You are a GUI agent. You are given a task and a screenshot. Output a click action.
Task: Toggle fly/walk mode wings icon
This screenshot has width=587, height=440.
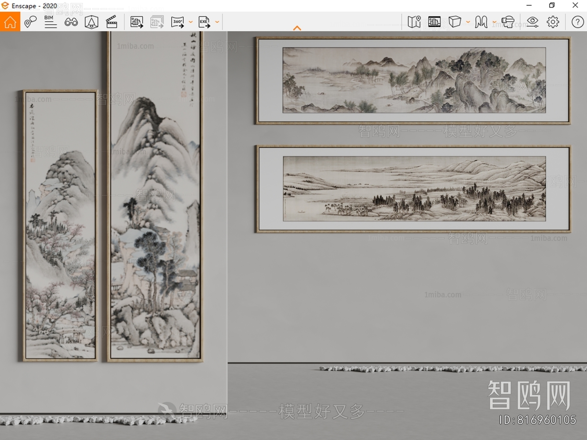pos(481,22)
